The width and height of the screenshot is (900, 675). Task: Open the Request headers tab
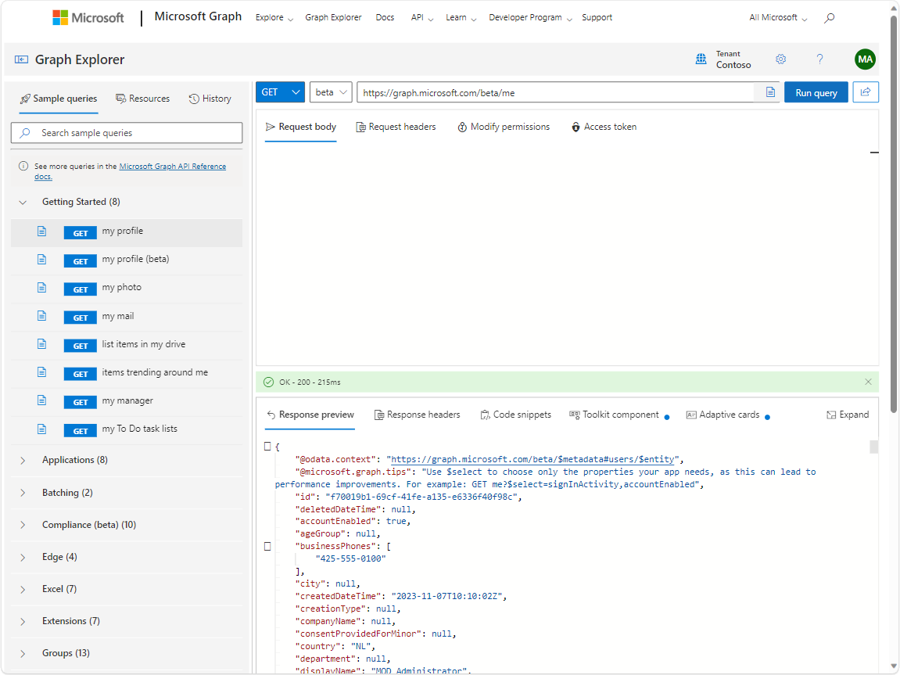(396, 127)
